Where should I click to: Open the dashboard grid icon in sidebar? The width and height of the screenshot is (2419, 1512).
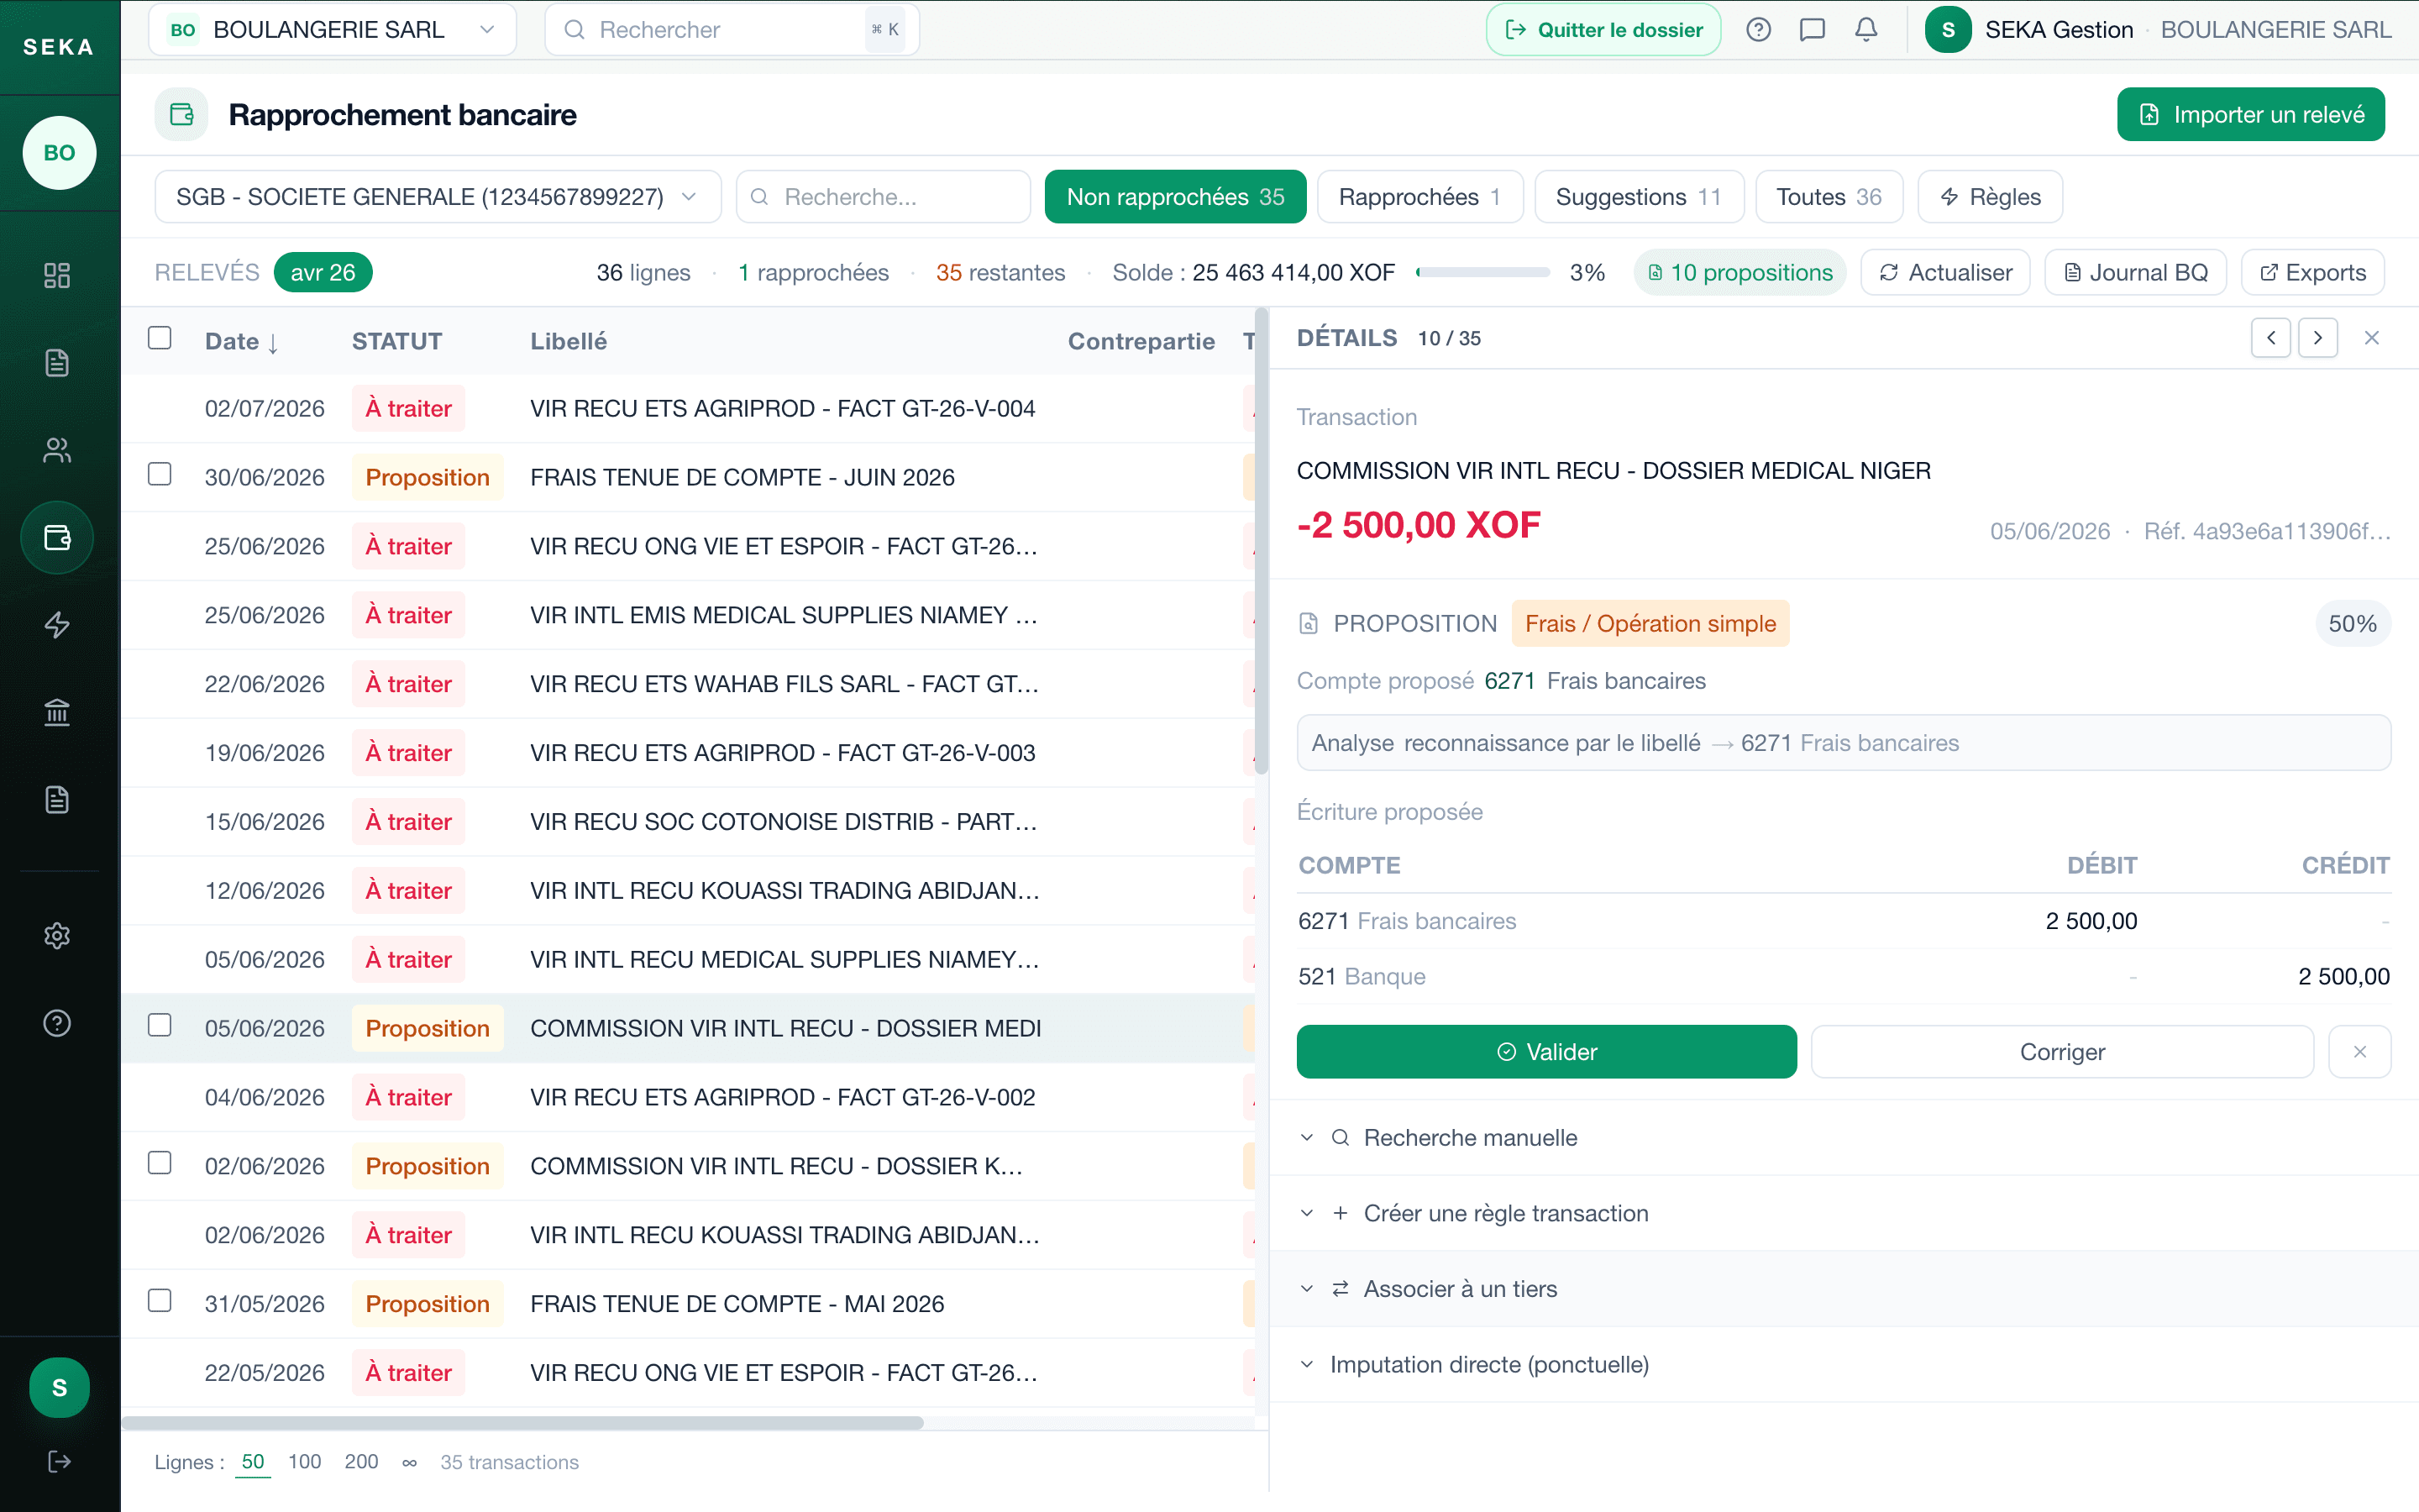click(57, 275)
